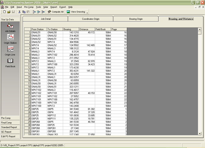Click the View Drawing toolbar button
Screen dimensions: 205x148
(x=76, y=12)
